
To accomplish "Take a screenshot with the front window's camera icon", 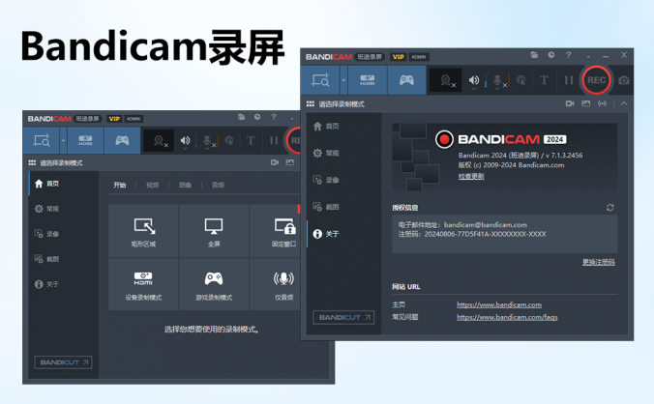I will pyautogui.click(x=624, y=80).
